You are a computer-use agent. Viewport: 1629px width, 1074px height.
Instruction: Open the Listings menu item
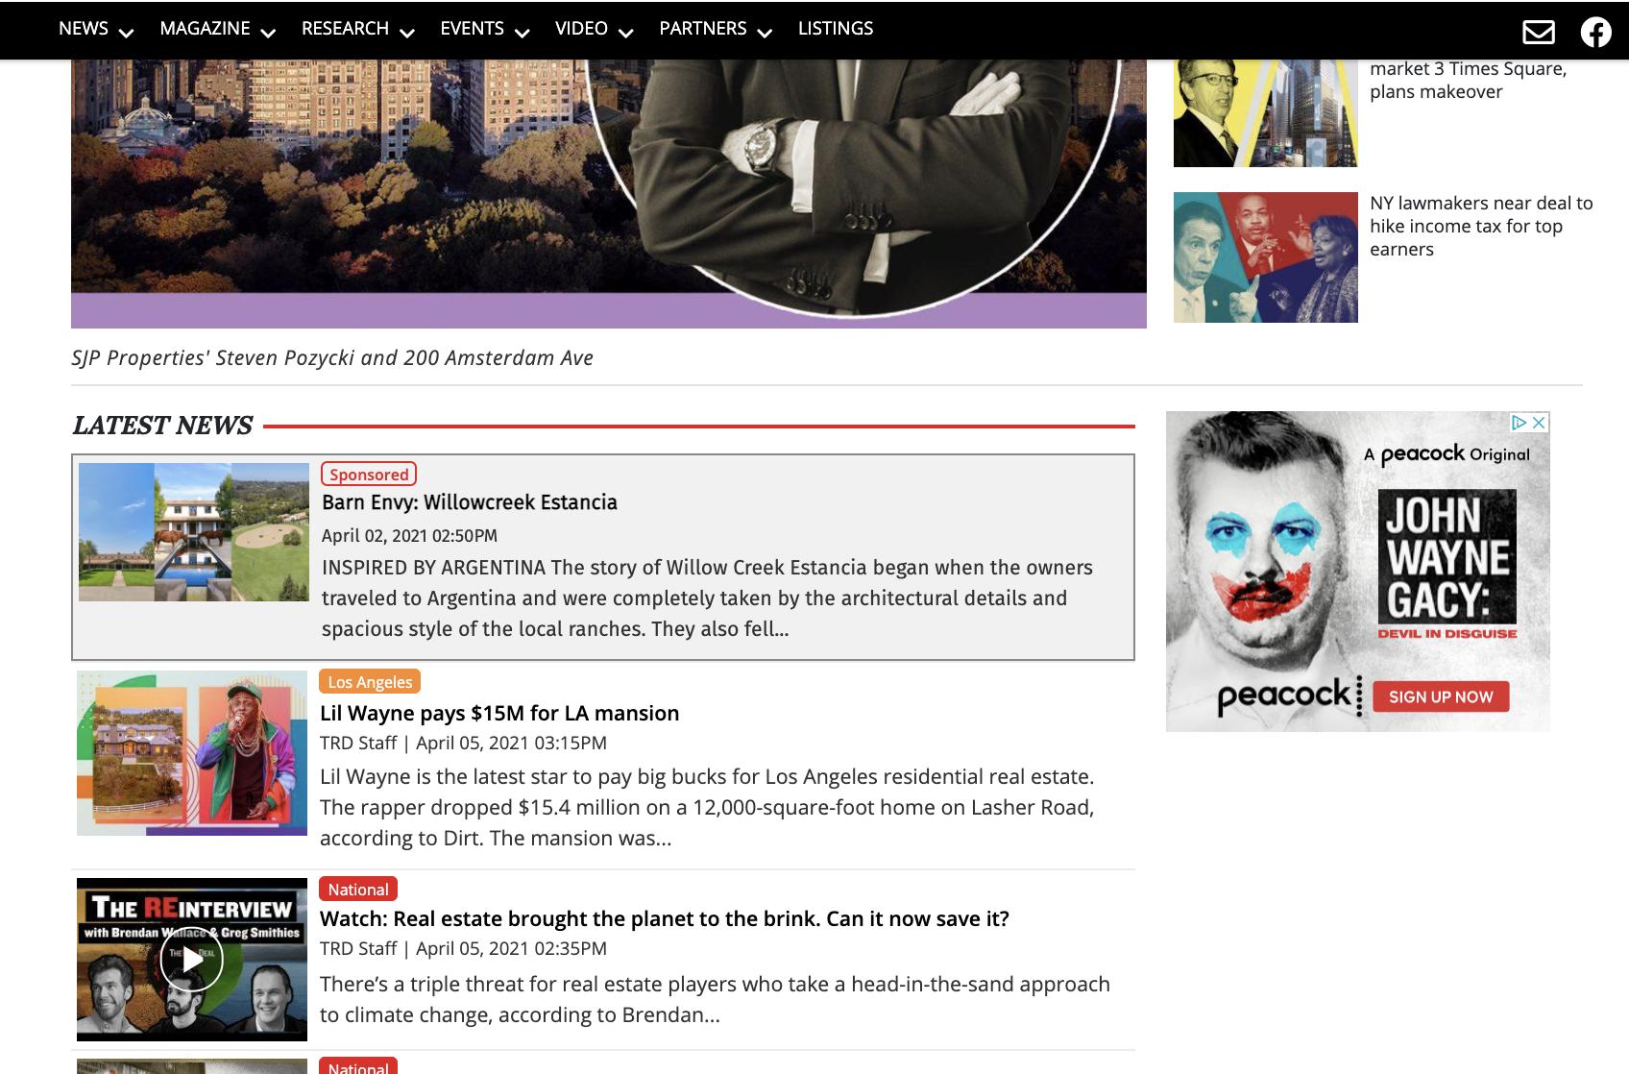836,28
